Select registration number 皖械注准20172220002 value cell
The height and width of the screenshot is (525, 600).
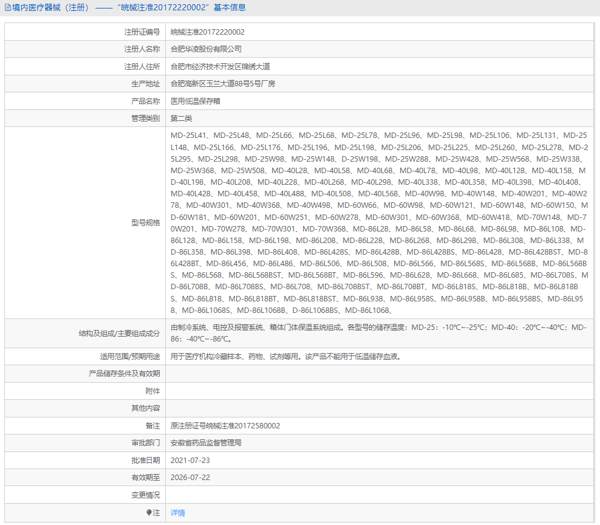(x=208, y=32)
